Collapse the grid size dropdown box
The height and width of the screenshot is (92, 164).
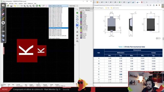click(x=58, y=6)
